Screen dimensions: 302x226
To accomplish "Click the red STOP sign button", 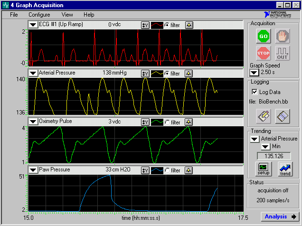I will (264, 53).
